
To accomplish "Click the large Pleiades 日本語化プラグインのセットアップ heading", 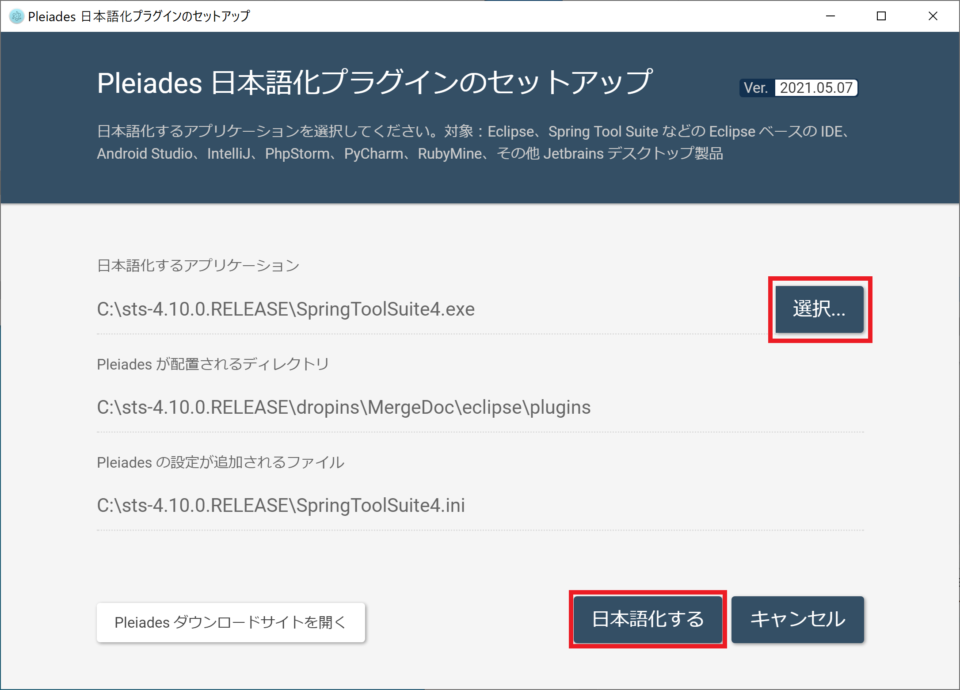I will click(374, 83).
